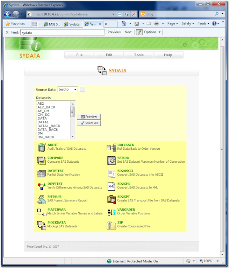Screen dimensions: 230x269
Task: Click the ZIP compressed folder icon
Action: [x=111, y=225]
